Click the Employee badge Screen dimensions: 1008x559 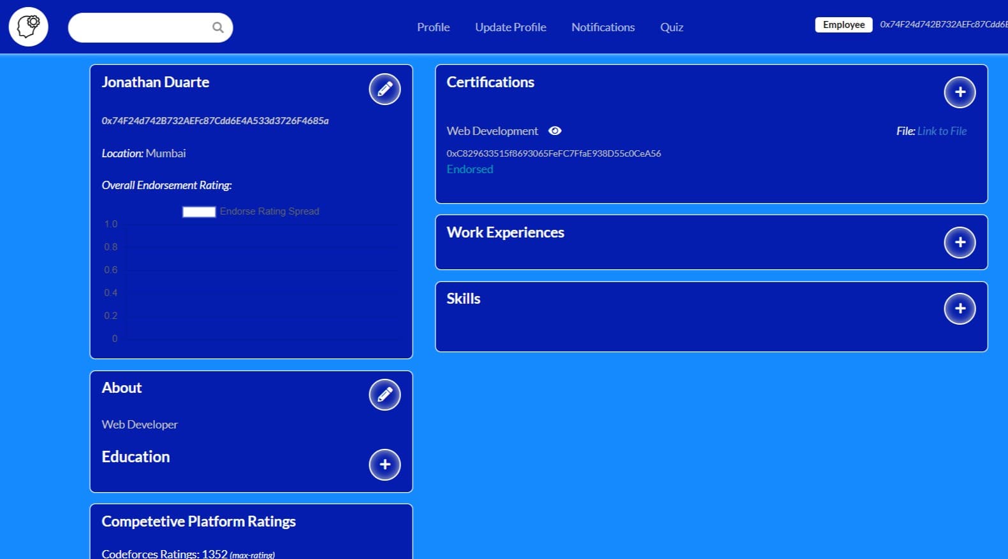pyautogui.click(x=844, y=25)
